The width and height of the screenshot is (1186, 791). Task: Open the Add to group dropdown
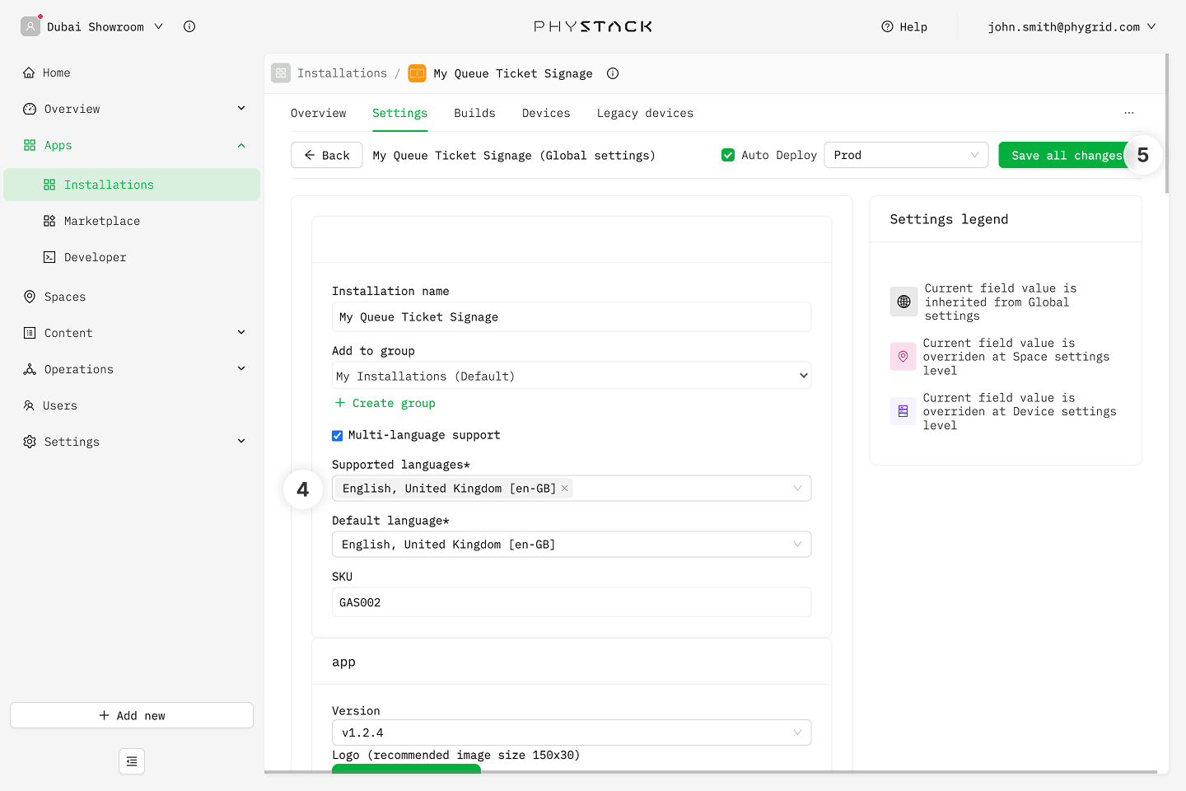pos(571,376)
